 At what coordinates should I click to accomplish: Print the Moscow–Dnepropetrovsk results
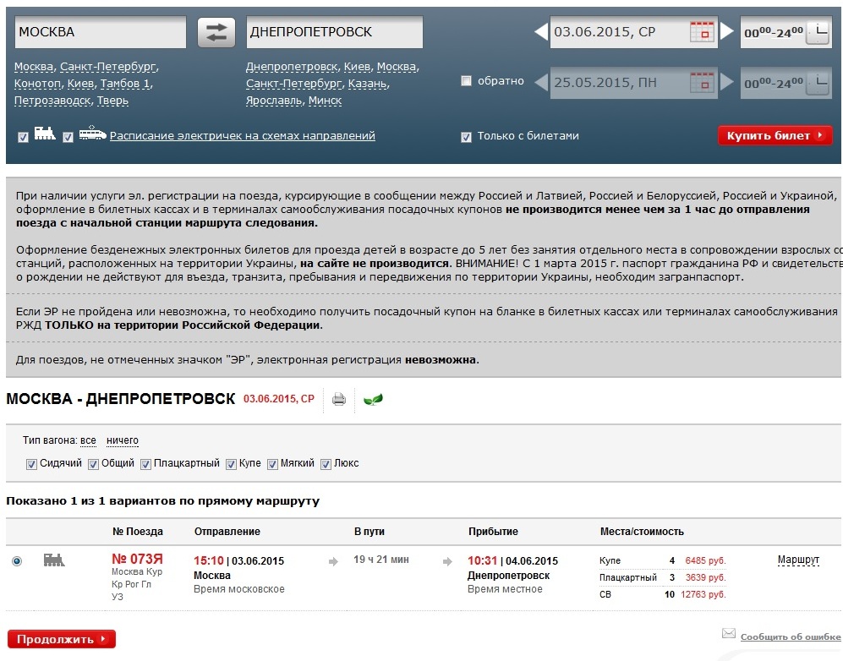pyautogui.click(x=339, y=399)
